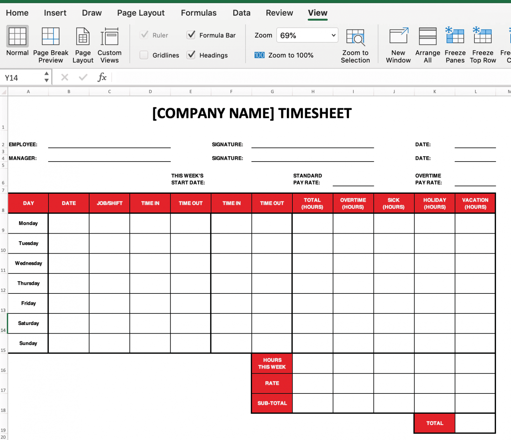Click the Zoom to 100% button

(291, 55)
